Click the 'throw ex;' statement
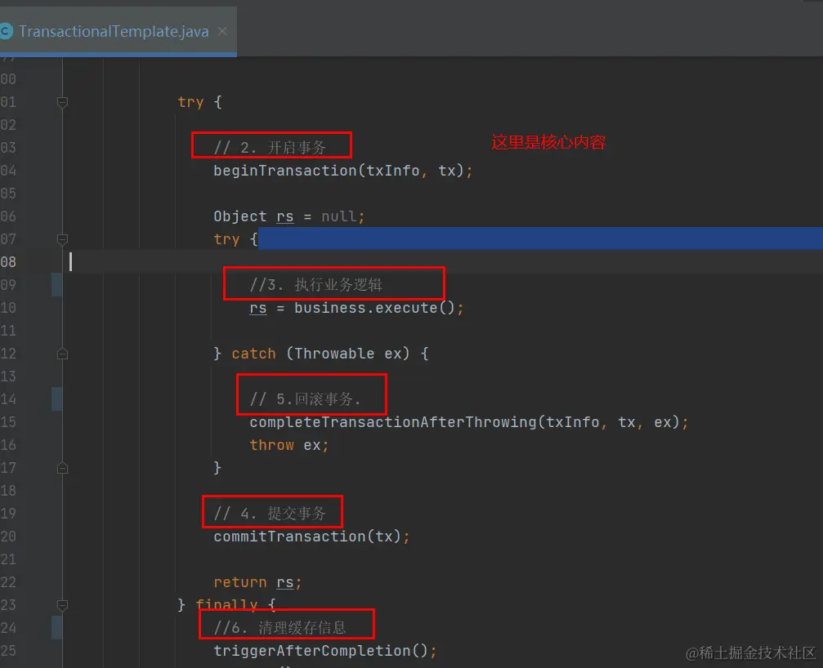The width and height of the screenshot is (823, 668). tap(289, 445)
